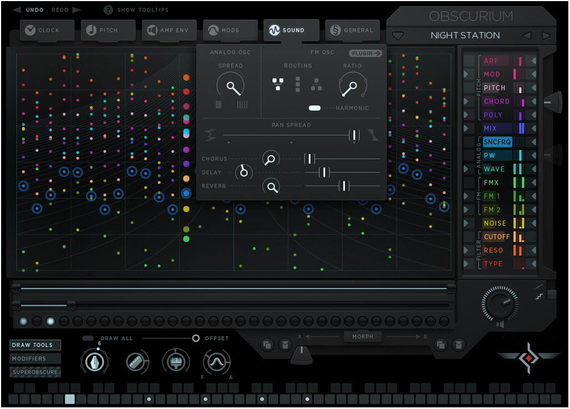Click the Reverb slider handle

point(344,186)
